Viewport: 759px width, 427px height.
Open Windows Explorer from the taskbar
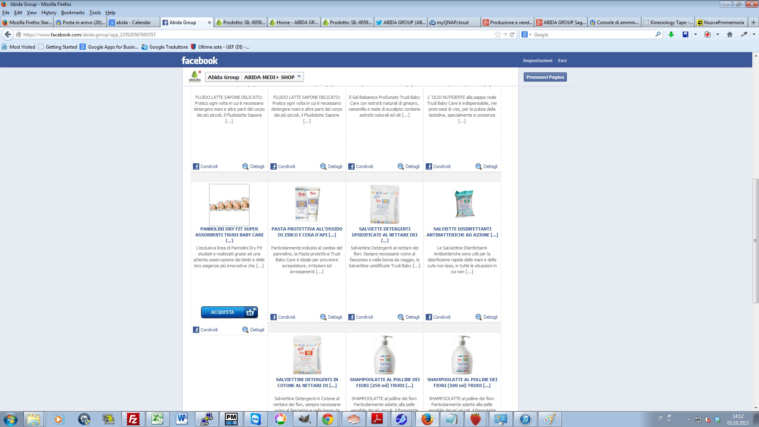[34, 419]
